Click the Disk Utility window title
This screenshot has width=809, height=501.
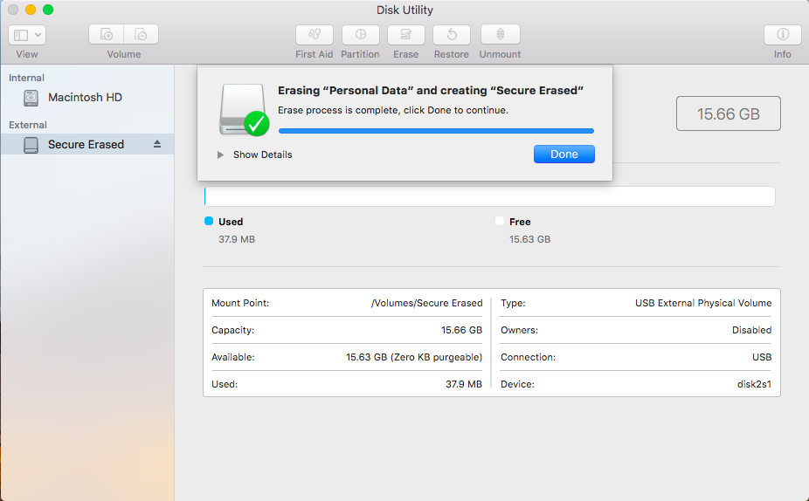404,10
